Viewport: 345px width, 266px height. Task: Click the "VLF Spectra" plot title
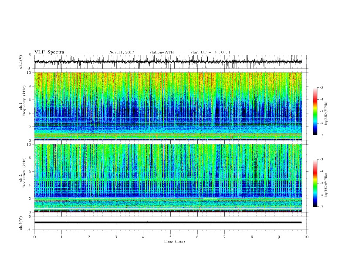click(49, 52)
